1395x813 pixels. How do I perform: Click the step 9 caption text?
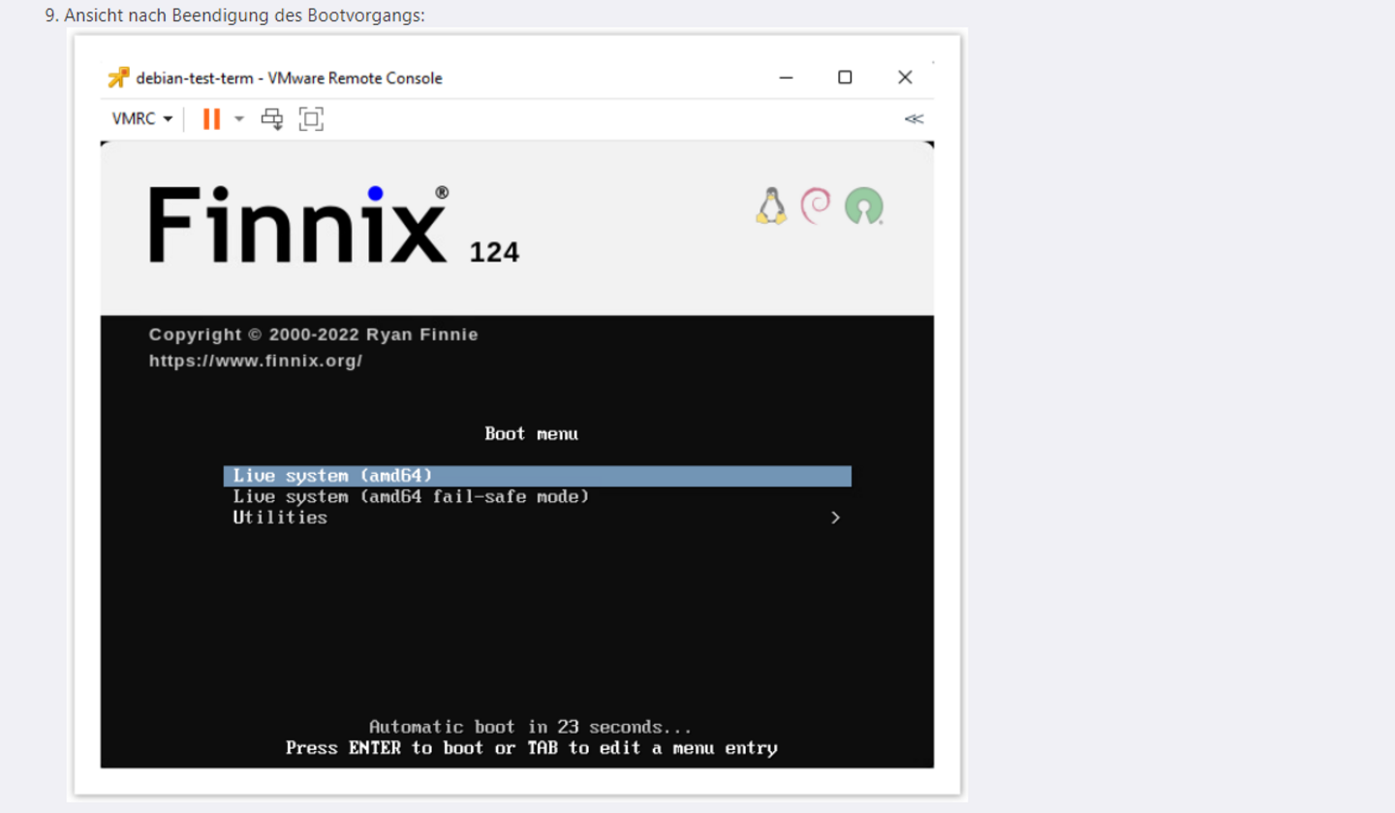point(234,16)
